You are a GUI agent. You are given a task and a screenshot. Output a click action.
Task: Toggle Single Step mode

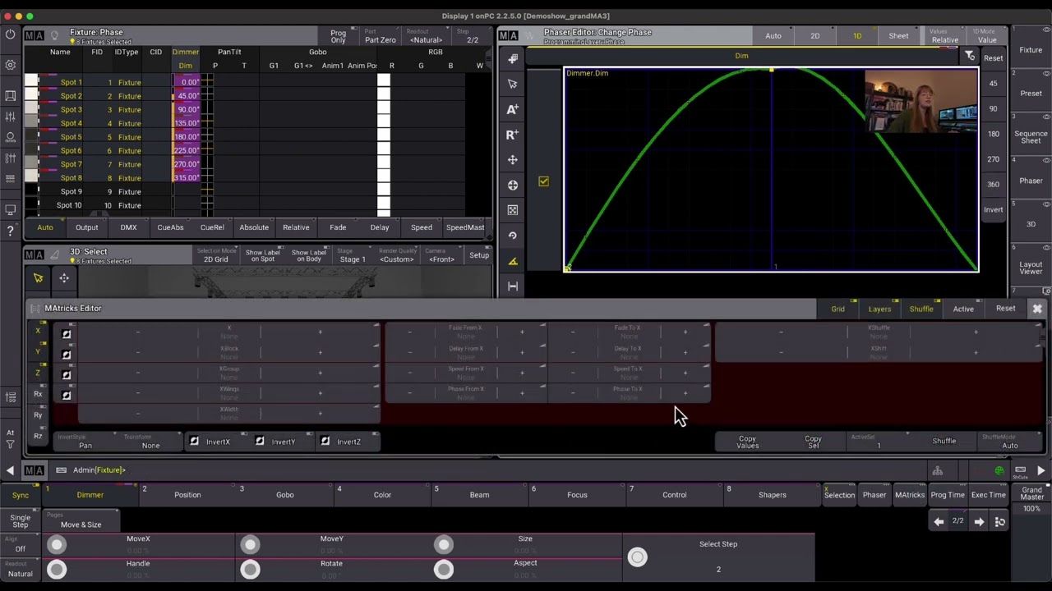click(21, 521)
